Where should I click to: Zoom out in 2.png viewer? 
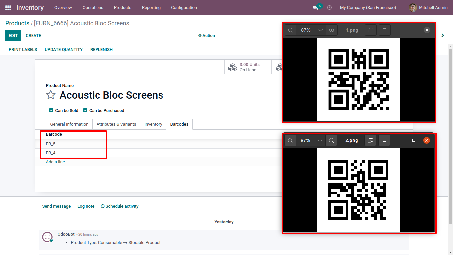pyautogui.click(x=290, y=140)
